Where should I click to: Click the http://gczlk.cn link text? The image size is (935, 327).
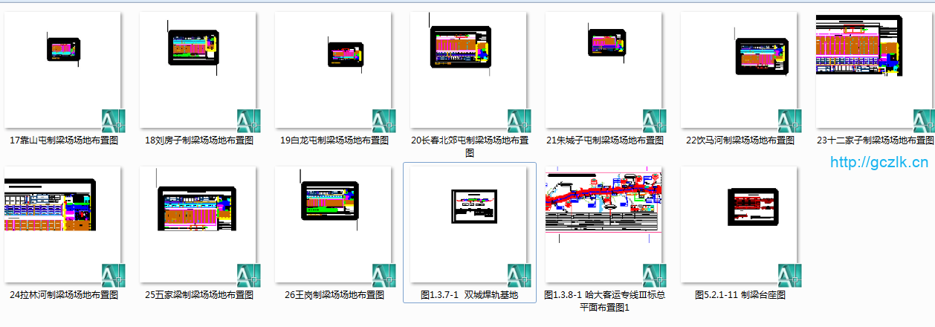[x=879, y=162]
